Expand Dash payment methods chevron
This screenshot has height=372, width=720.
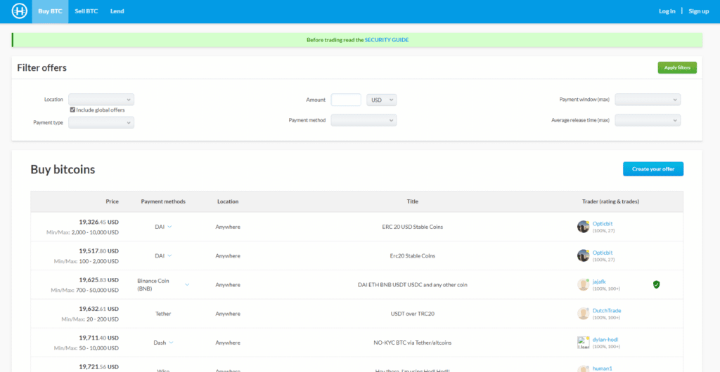(x=171, y=343)
